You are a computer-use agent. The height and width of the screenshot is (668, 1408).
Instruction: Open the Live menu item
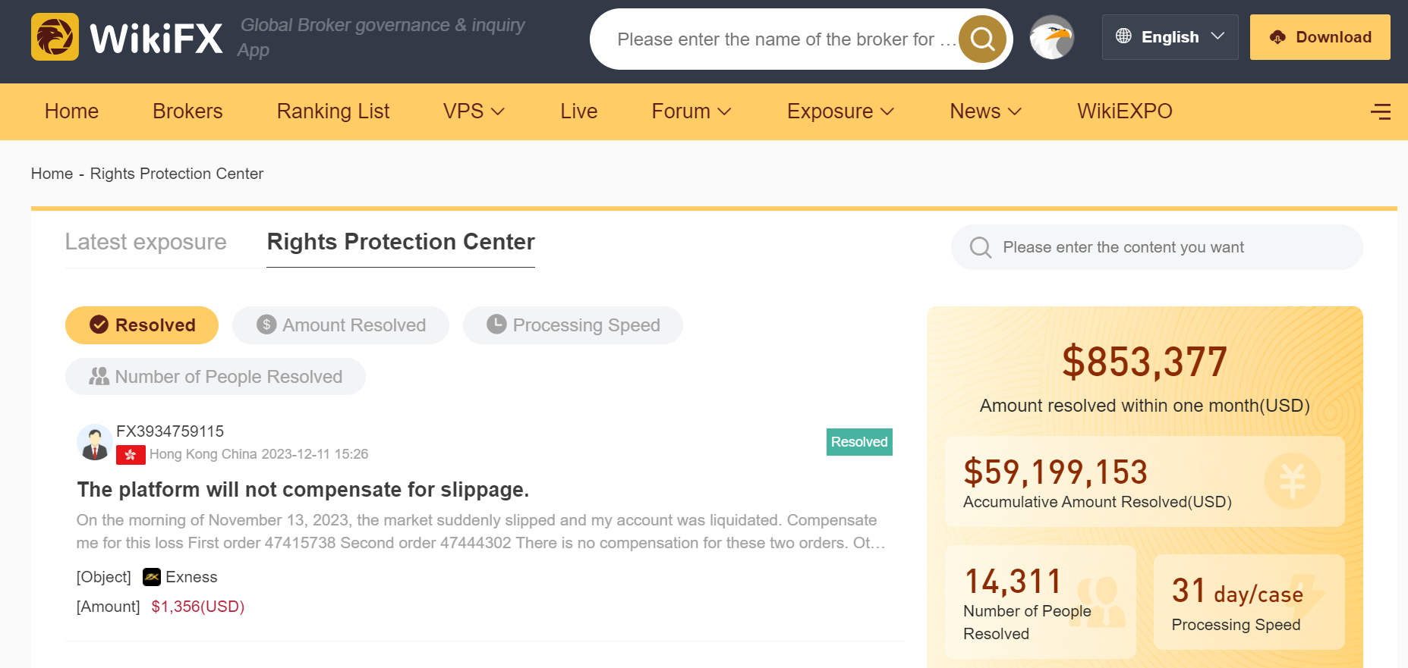click(x=579, y=111)
